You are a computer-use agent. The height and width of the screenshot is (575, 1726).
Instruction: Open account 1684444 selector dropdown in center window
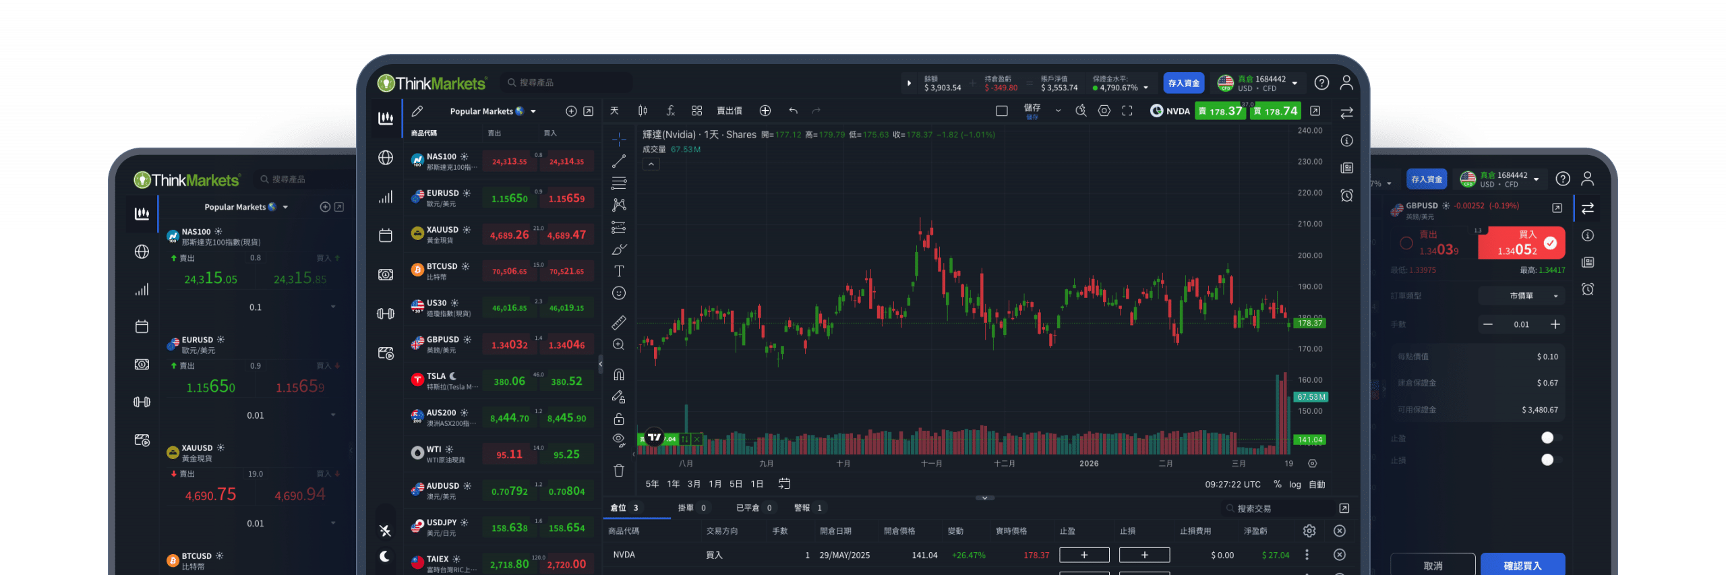point(1294,84)
